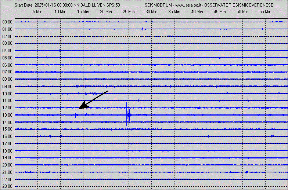The width and height of the screenshot is (288, 190).
Task: Click the blip on 21:00 trace near 51 min
Action: click(x=247, y=172)
